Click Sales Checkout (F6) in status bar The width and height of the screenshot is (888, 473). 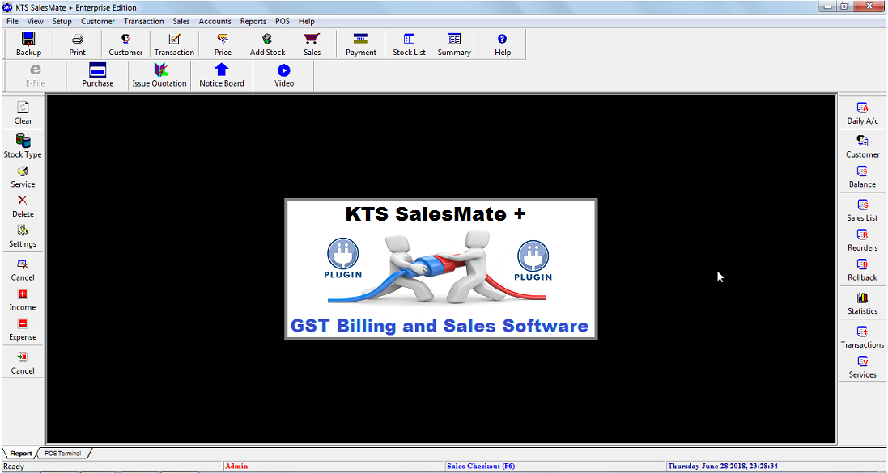pyautogui.click(x=480, y=467)
